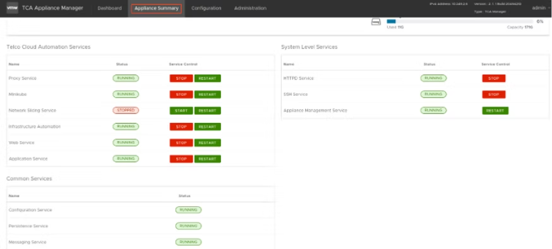Click the RUNNING badge for HTTPD Service

point(433,78)
